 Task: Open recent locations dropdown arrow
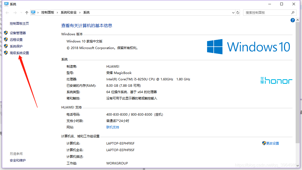(21, 13)
